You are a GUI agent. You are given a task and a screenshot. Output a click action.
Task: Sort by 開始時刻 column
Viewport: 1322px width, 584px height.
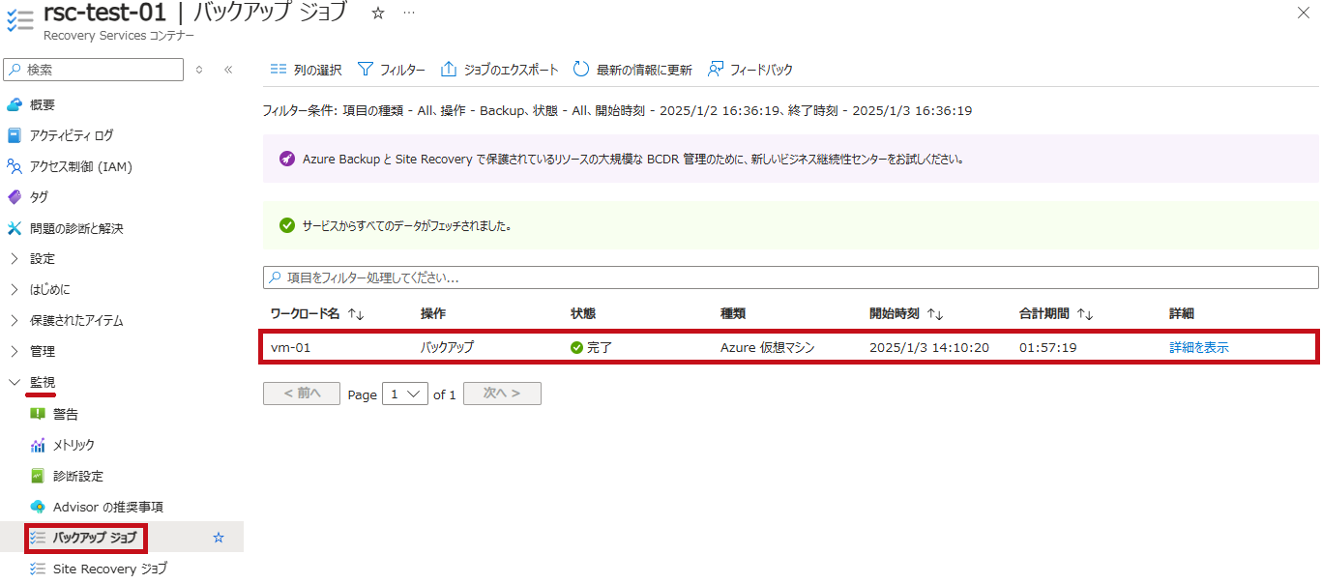[906, 314]
